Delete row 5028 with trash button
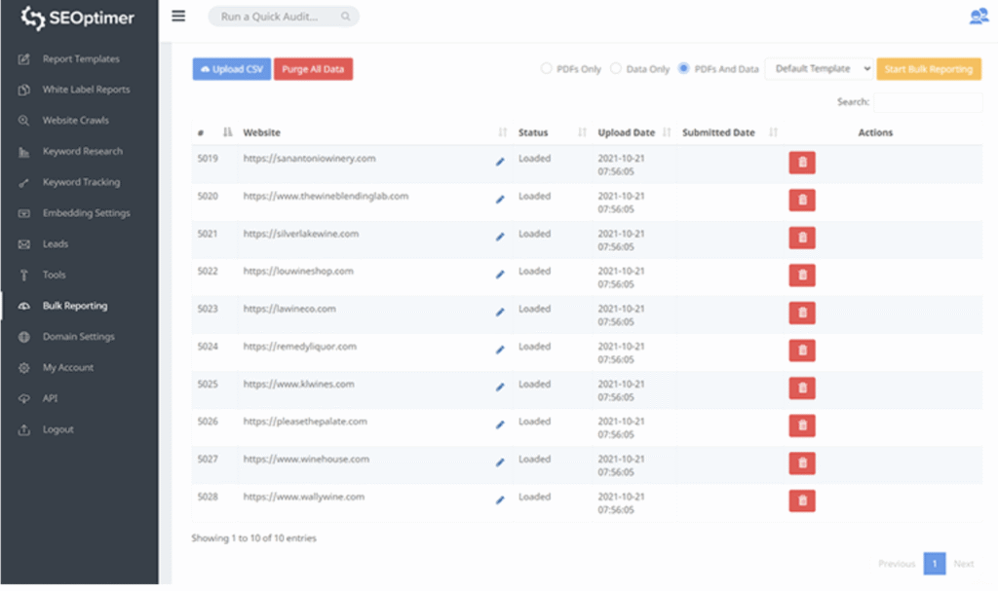The image size is (998, 591). click(x=802, y=500)
